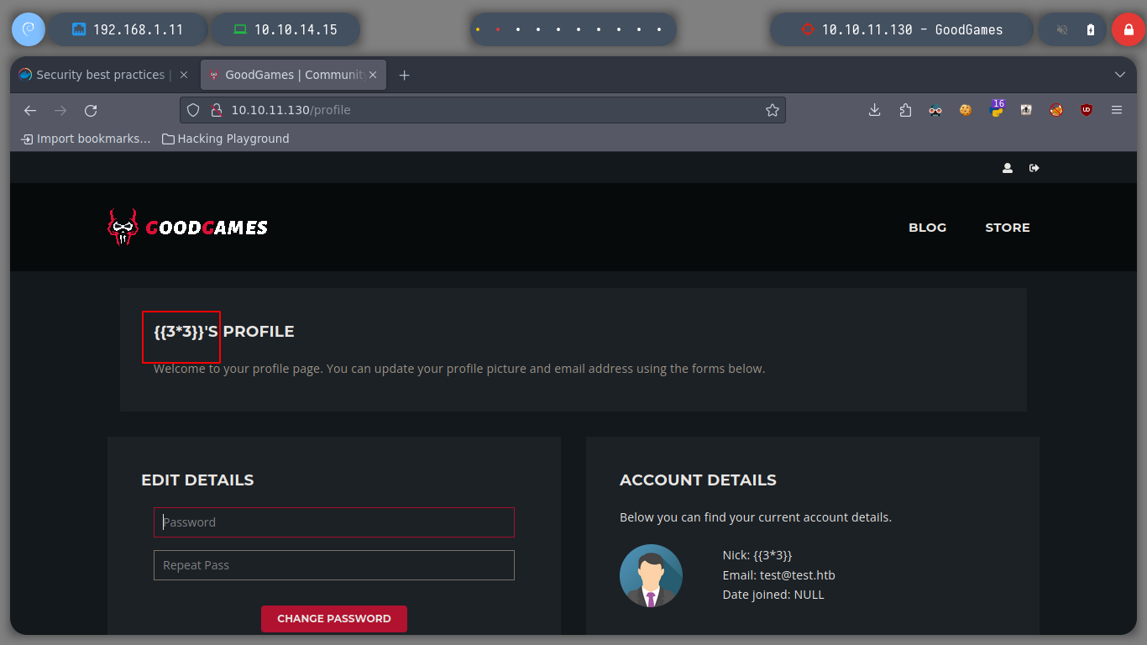The image size is (1147, 645).
Task: Click the crossed-out fox extension icon
Action: click(1056, 110)
